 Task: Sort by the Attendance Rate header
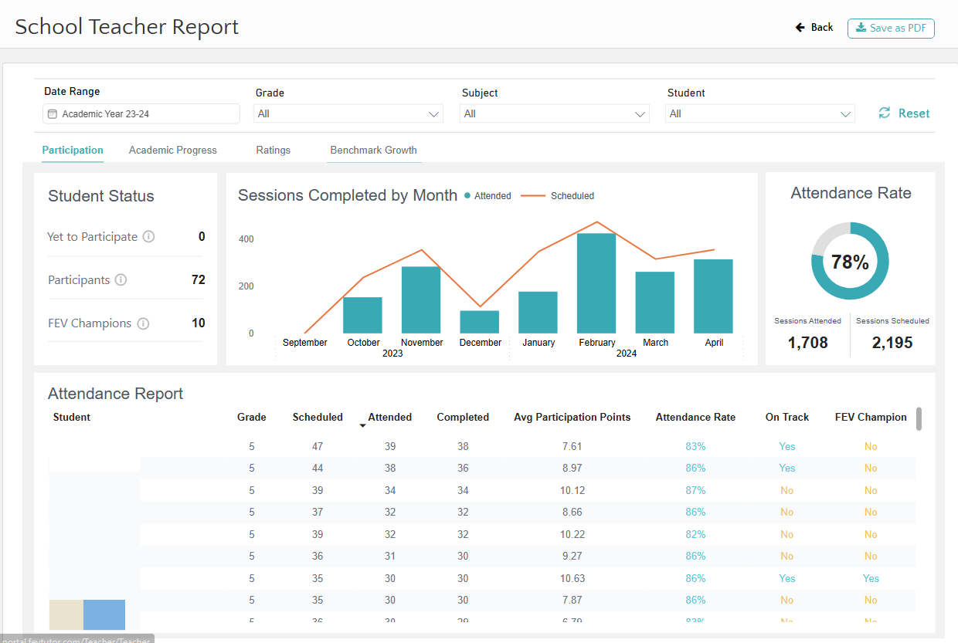695,417
